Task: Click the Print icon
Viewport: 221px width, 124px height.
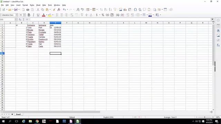Action: click(28, 10)
